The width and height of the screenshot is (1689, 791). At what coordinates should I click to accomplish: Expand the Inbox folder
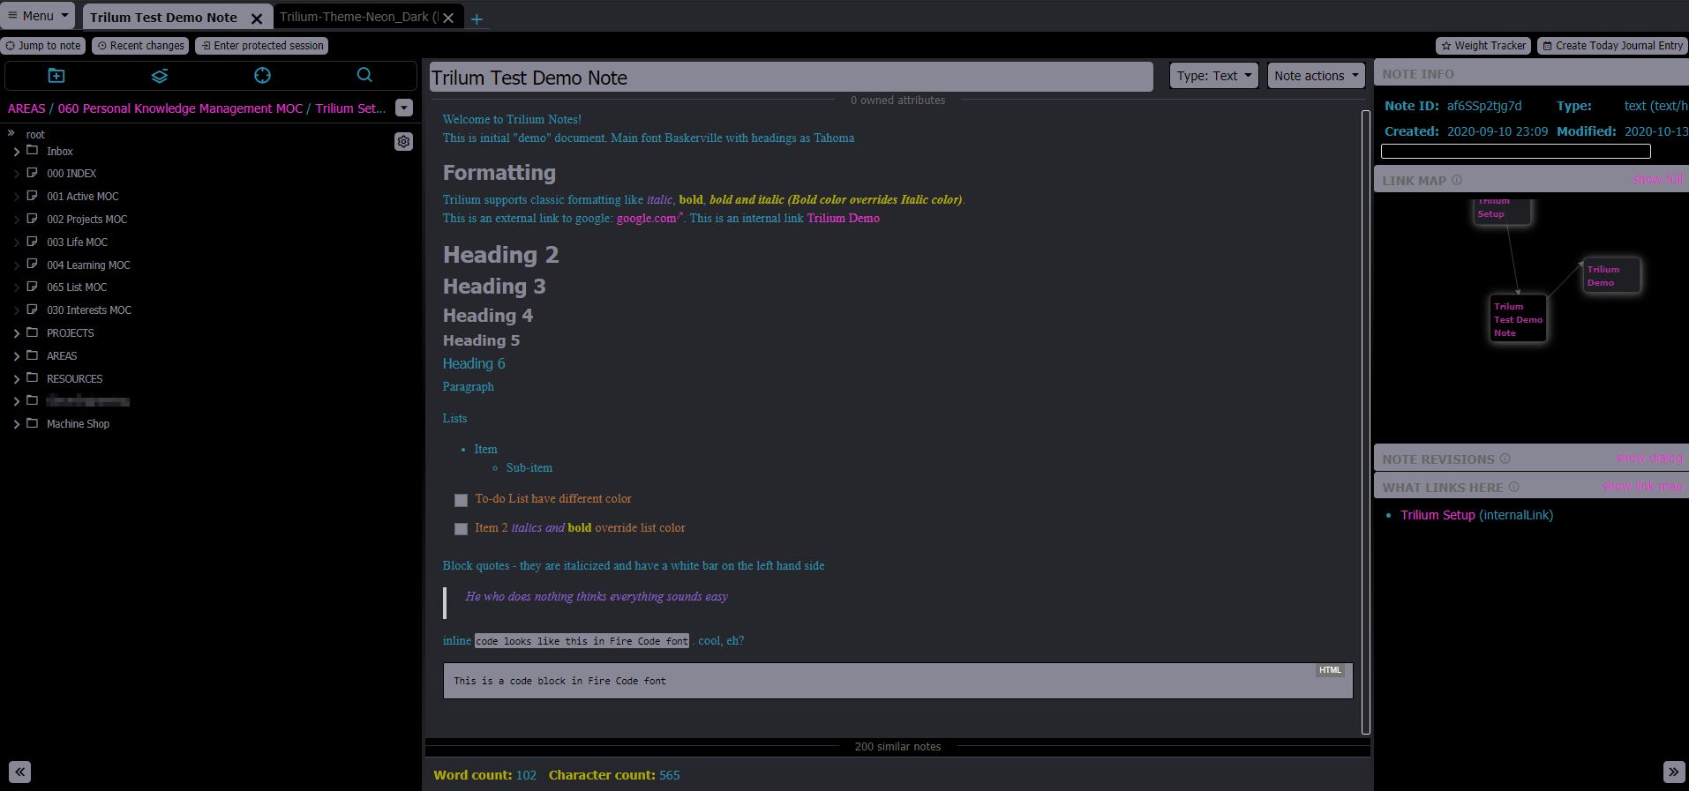pyautogui.click(x=16, y=152)
